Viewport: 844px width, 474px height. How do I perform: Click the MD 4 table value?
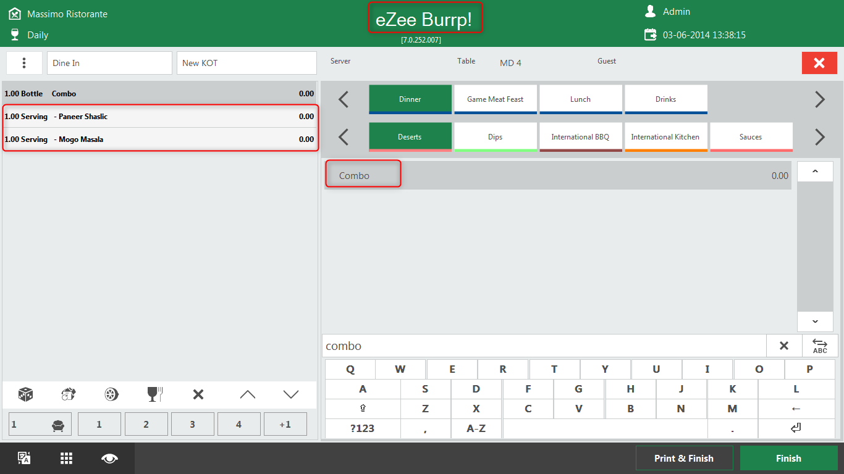pos(510,63)
